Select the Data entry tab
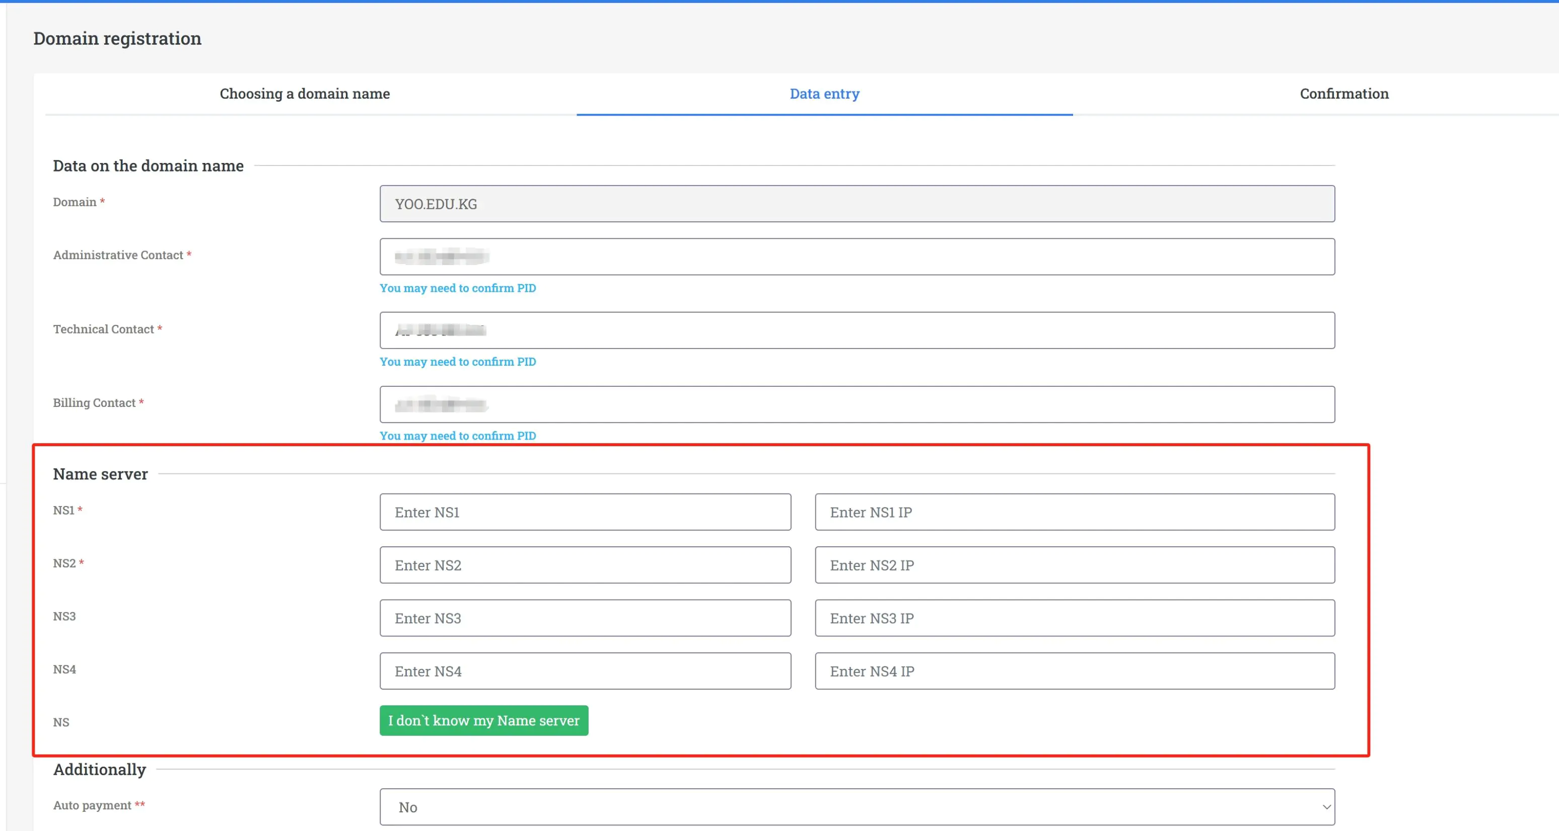This screenshot has height=831, width=1559. (x=824, y=94)
